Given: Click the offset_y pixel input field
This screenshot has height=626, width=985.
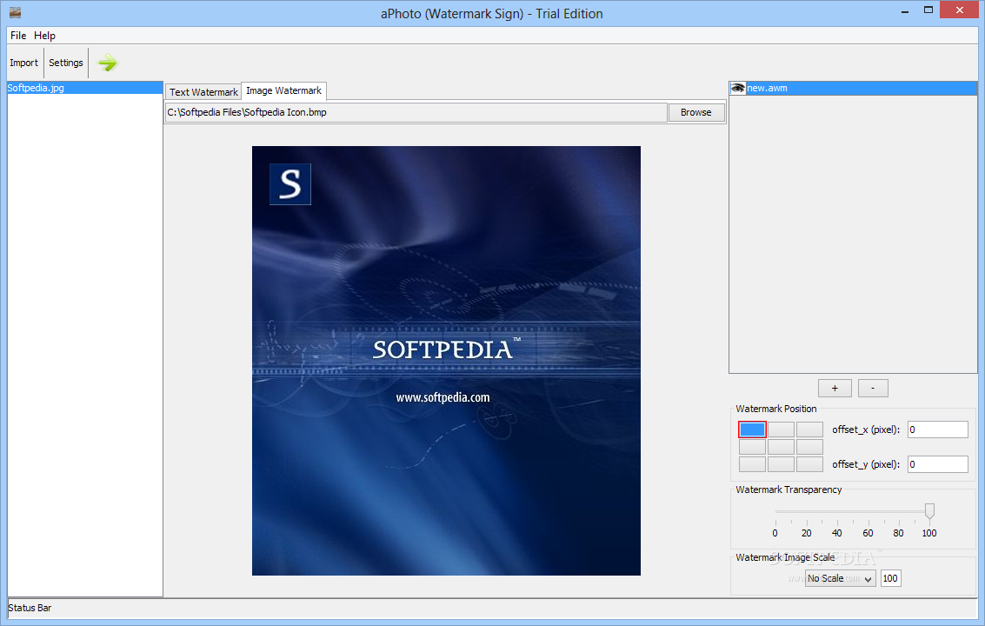Looking at the screenshot, I should (x=938, y=464).
